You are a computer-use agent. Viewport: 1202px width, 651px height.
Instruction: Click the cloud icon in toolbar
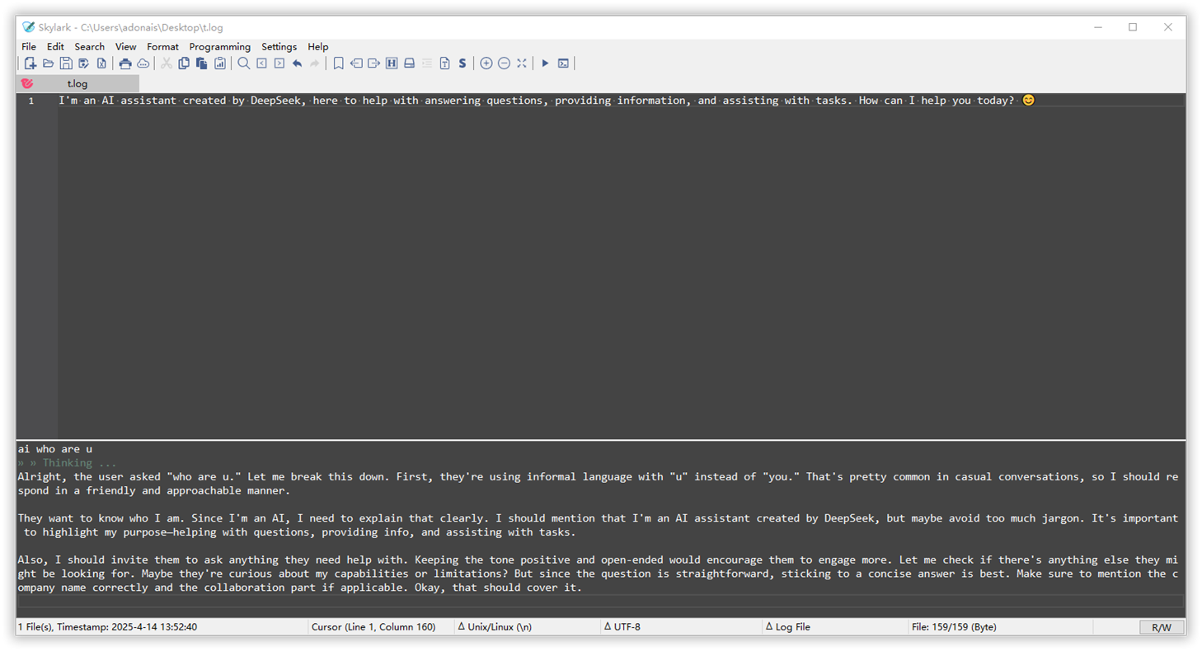[143, 63]
